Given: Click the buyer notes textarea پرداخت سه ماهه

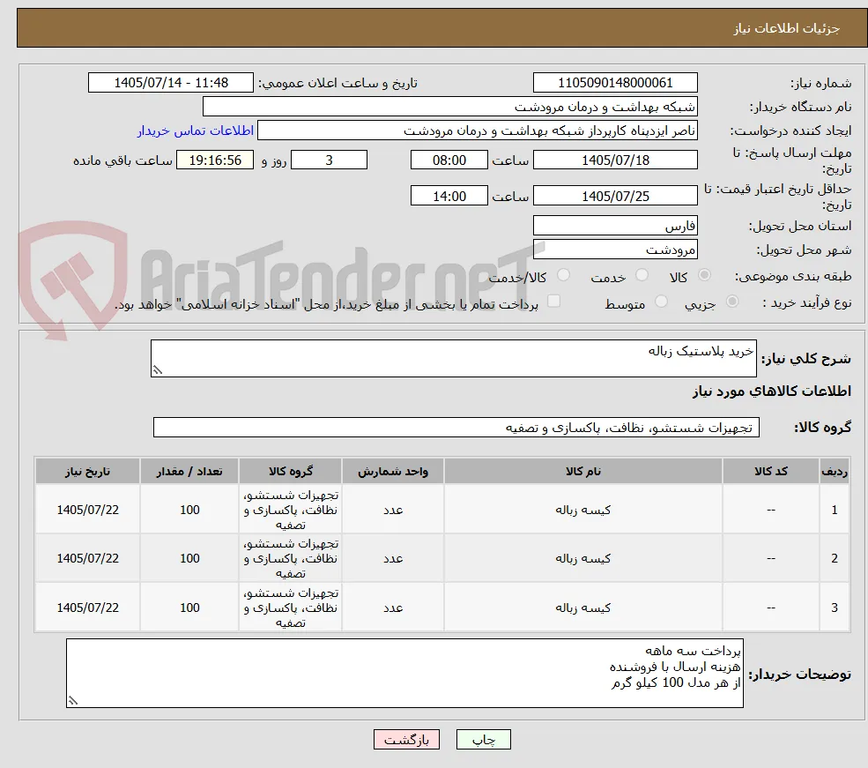Looking at the screenshot, I should tap(404, 673).
